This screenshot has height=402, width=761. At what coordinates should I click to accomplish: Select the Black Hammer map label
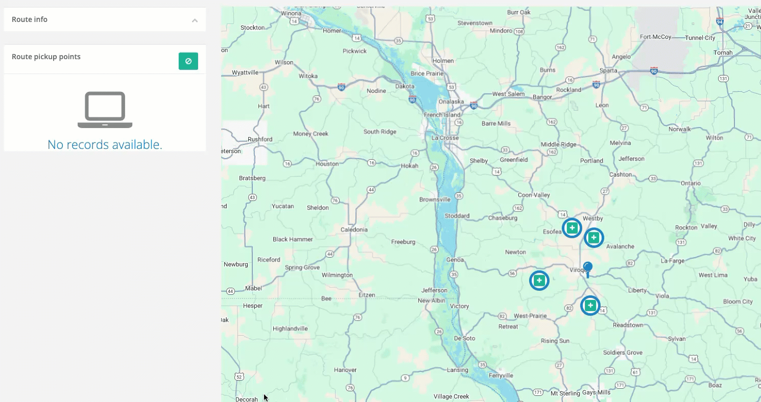coord(293,239)
